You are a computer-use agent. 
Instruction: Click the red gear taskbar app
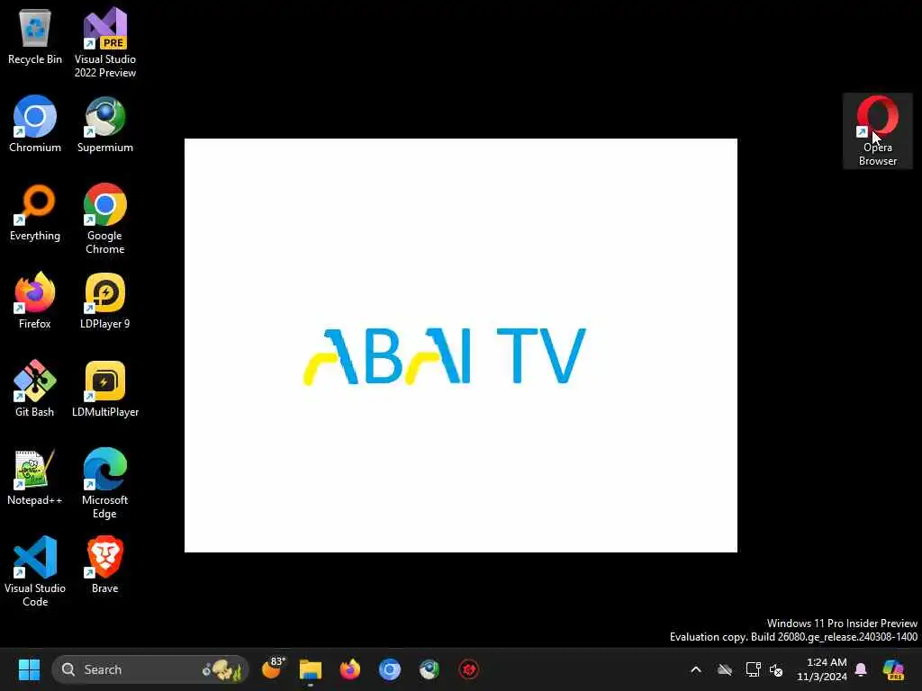(x=468, y=669)
